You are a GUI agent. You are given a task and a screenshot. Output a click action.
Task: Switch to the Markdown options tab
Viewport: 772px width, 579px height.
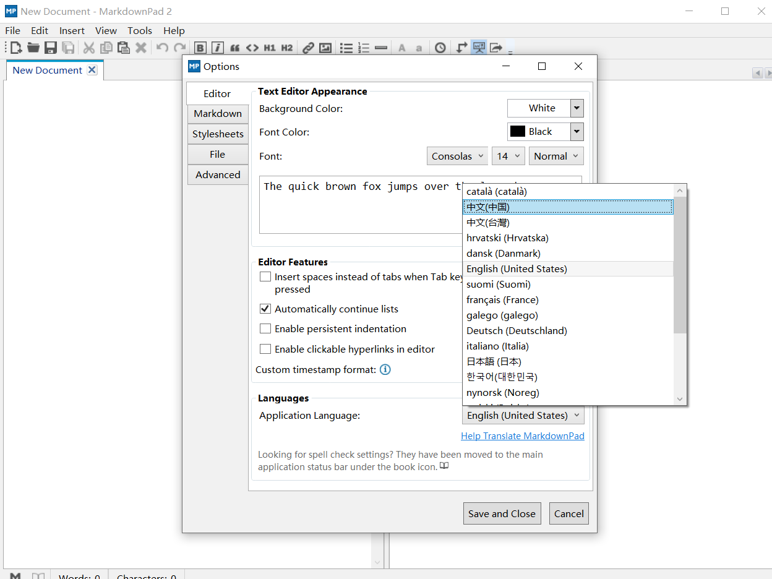click(x=218, y=114)
